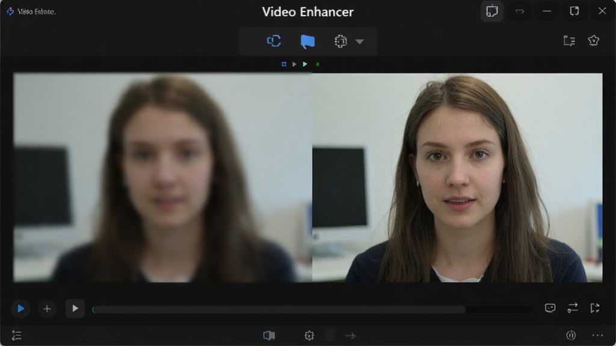Toggle the split preview icon in bottom bar
The image size is (616, 346).
tap(269, 335)
